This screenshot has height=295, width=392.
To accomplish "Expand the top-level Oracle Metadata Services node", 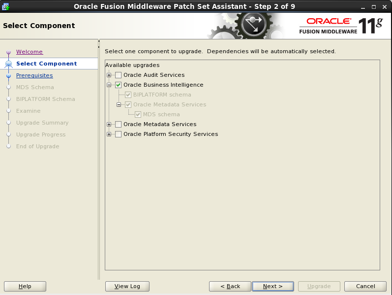I will tap(109, 124).
